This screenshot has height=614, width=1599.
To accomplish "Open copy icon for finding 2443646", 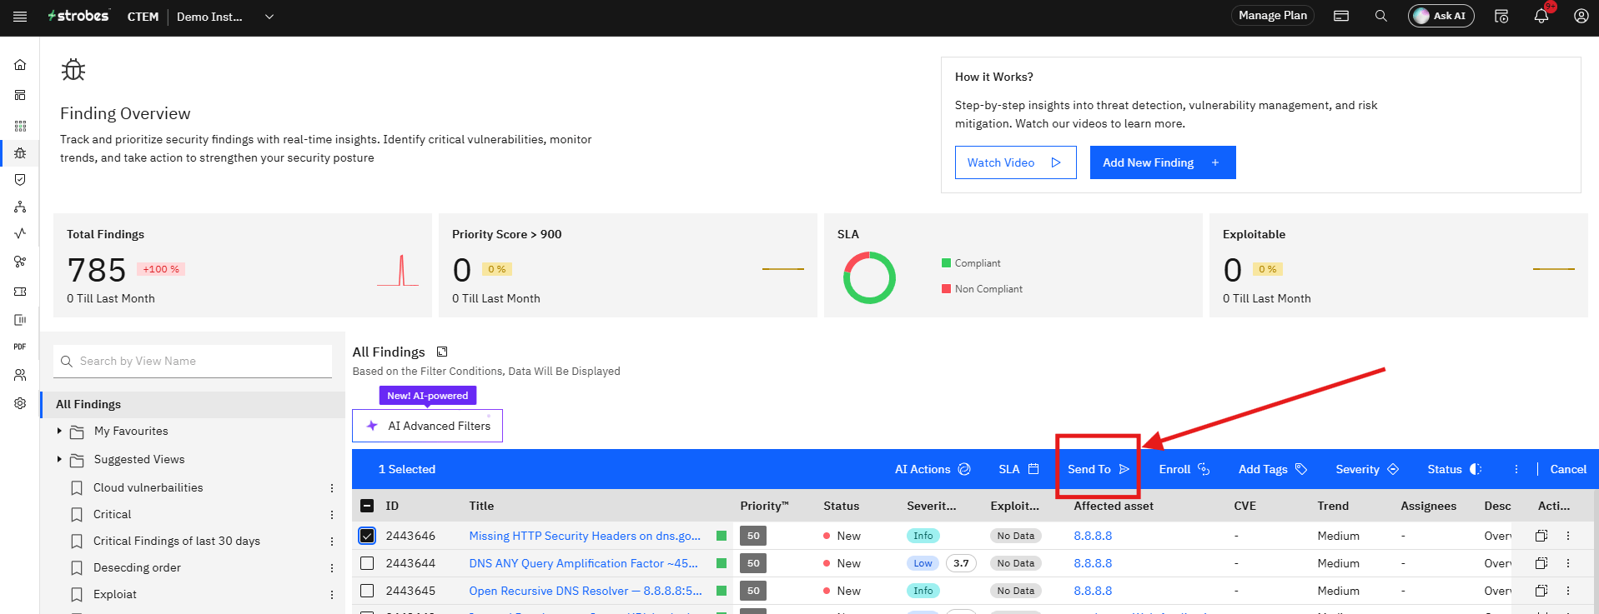I will (1541, 536).
